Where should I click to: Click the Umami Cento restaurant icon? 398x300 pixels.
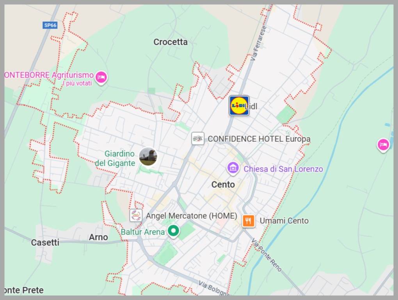[249, 220]
